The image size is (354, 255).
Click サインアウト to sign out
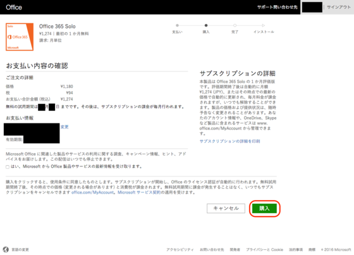pyautogui.click(x=339, y=7)
